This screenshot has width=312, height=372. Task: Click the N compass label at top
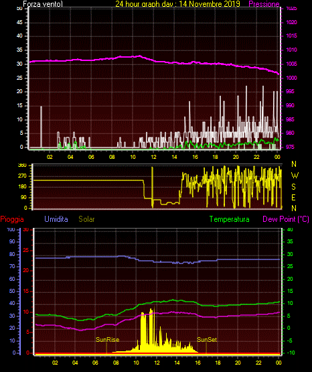tap(294, 164)
